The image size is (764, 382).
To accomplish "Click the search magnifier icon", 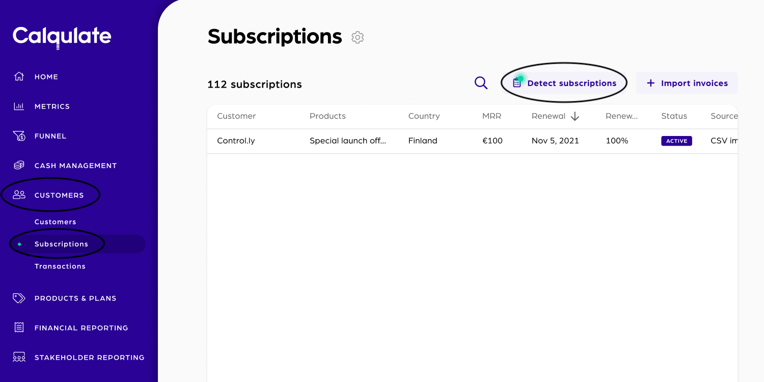I will click(481, 83).
